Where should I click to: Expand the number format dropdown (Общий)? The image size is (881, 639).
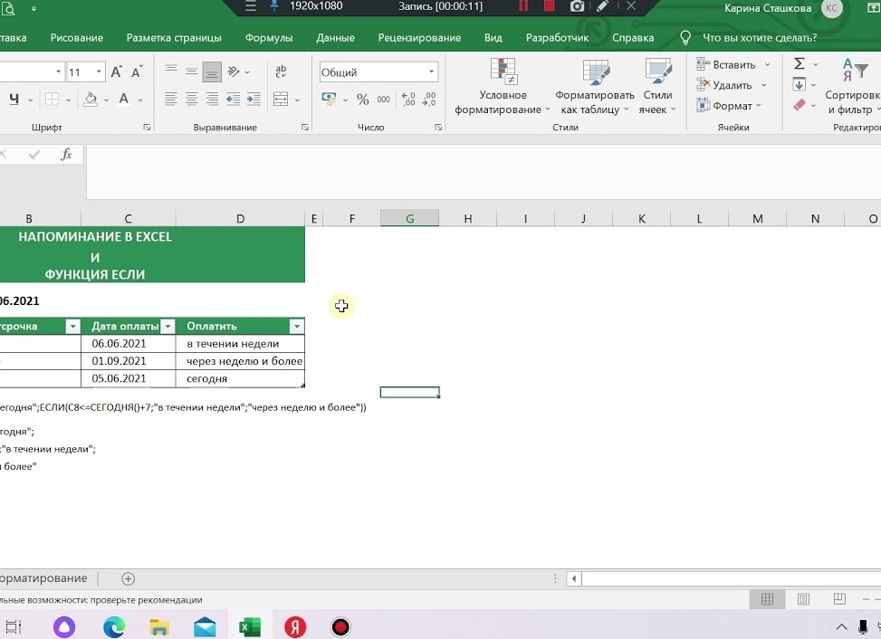432,72
